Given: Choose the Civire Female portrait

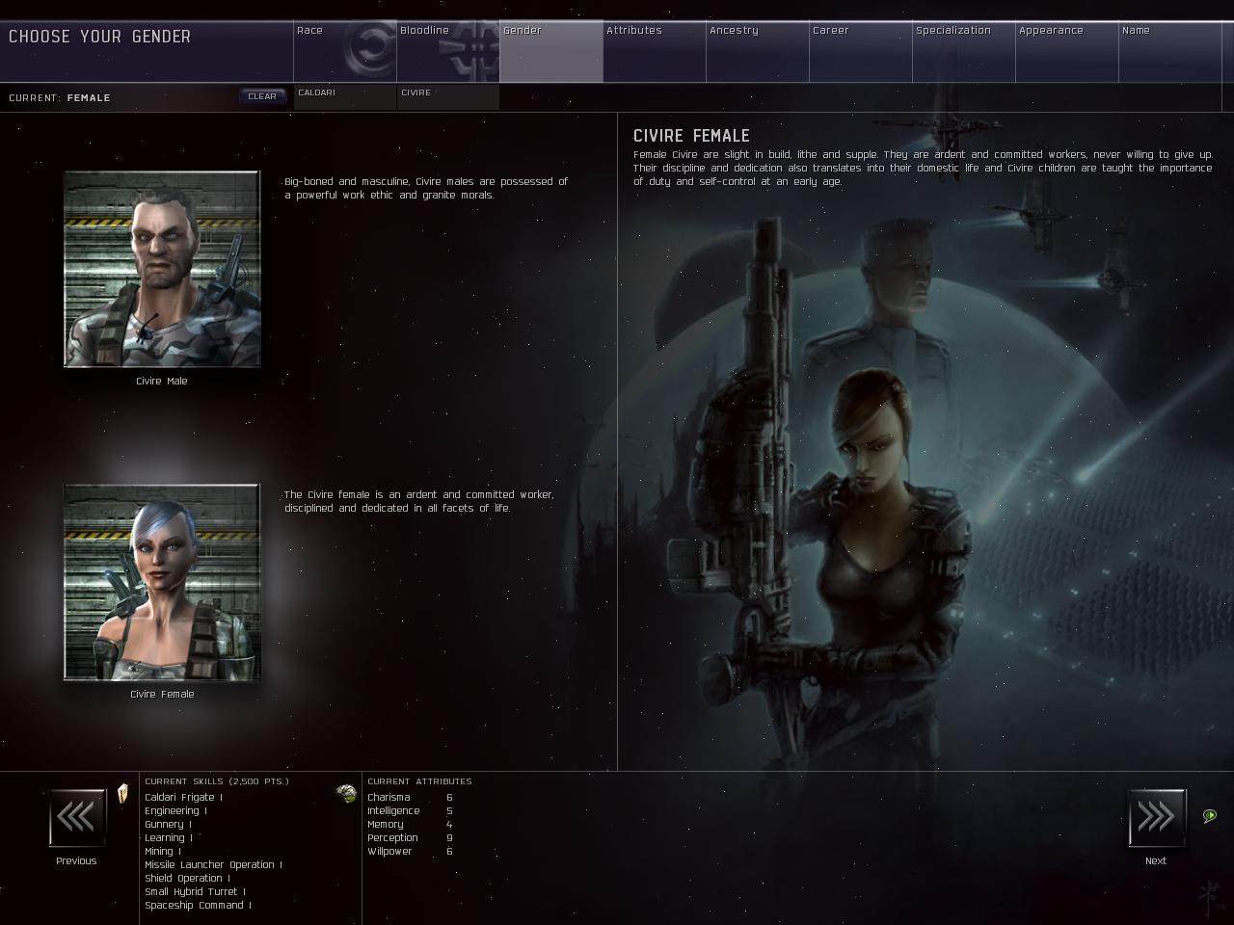Looking at the screenshot, I should coord(162,582).
